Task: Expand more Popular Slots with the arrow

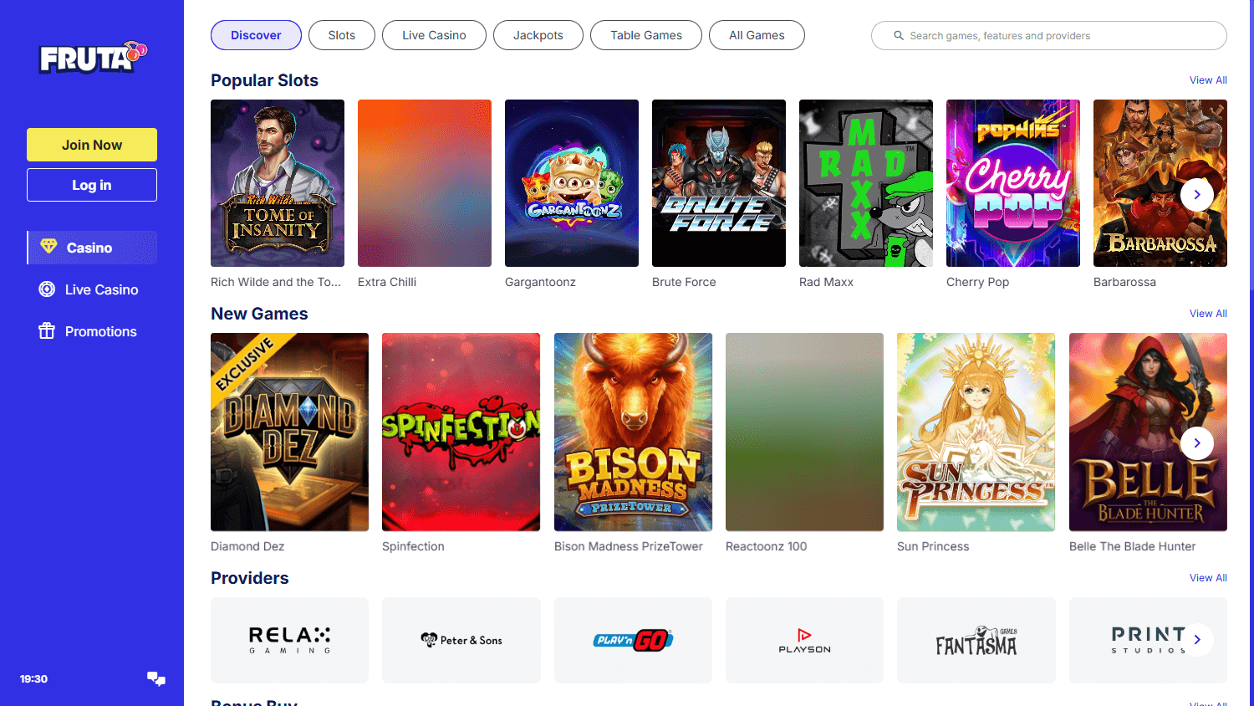Action: tap(1197, 194)
